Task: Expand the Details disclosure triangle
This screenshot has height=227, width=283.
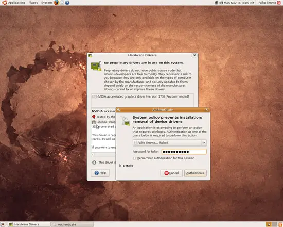Action: pos(120,166)
